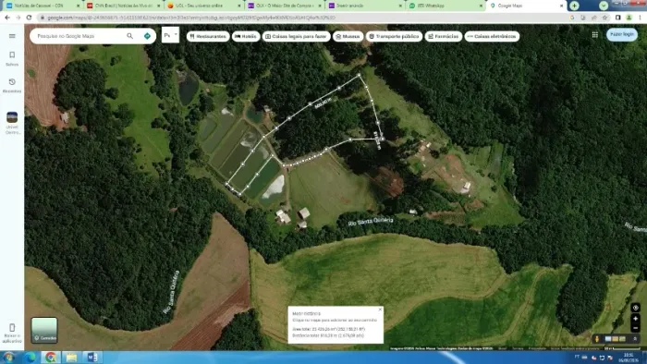Click the Street View pegman icon

coord(597,339)
